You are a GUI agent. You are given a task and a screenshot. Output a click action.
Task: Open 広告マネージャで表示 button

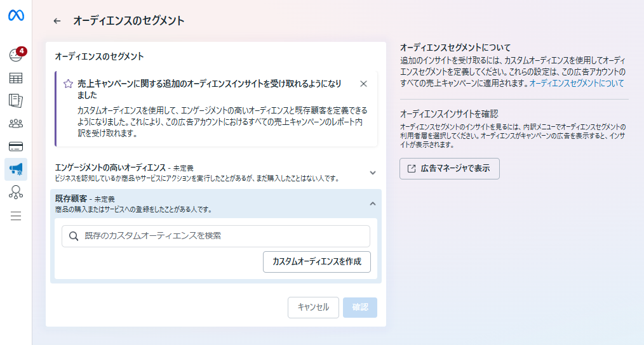[450, 169]
